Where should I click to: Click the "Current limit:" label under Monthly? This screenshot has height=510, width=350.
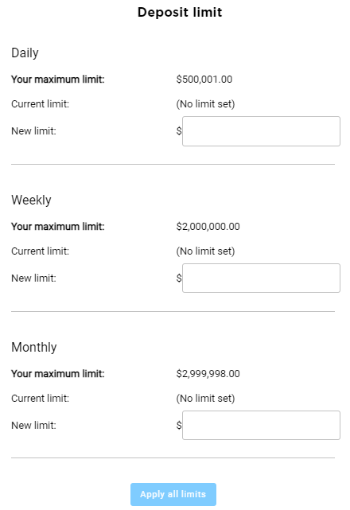(41, 398)
